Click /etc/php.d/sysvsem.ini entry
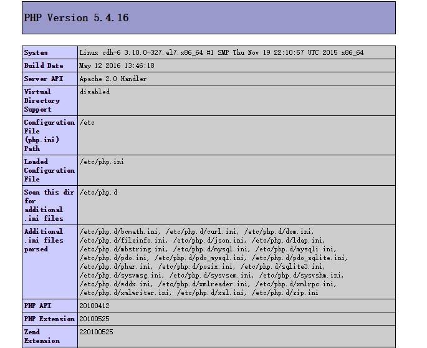This screenshot has height=348, width=427. 211,275
